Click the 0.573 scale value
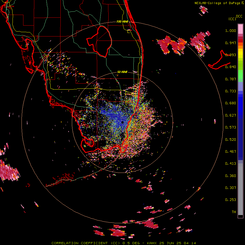This screenshot has width=245, height=245. coord(231,127)
